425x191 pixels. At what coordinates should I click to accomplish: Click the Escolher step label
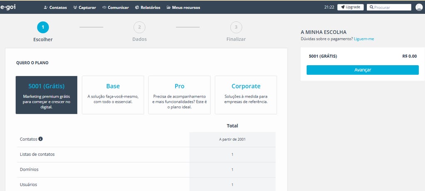(x=43, y=39)
